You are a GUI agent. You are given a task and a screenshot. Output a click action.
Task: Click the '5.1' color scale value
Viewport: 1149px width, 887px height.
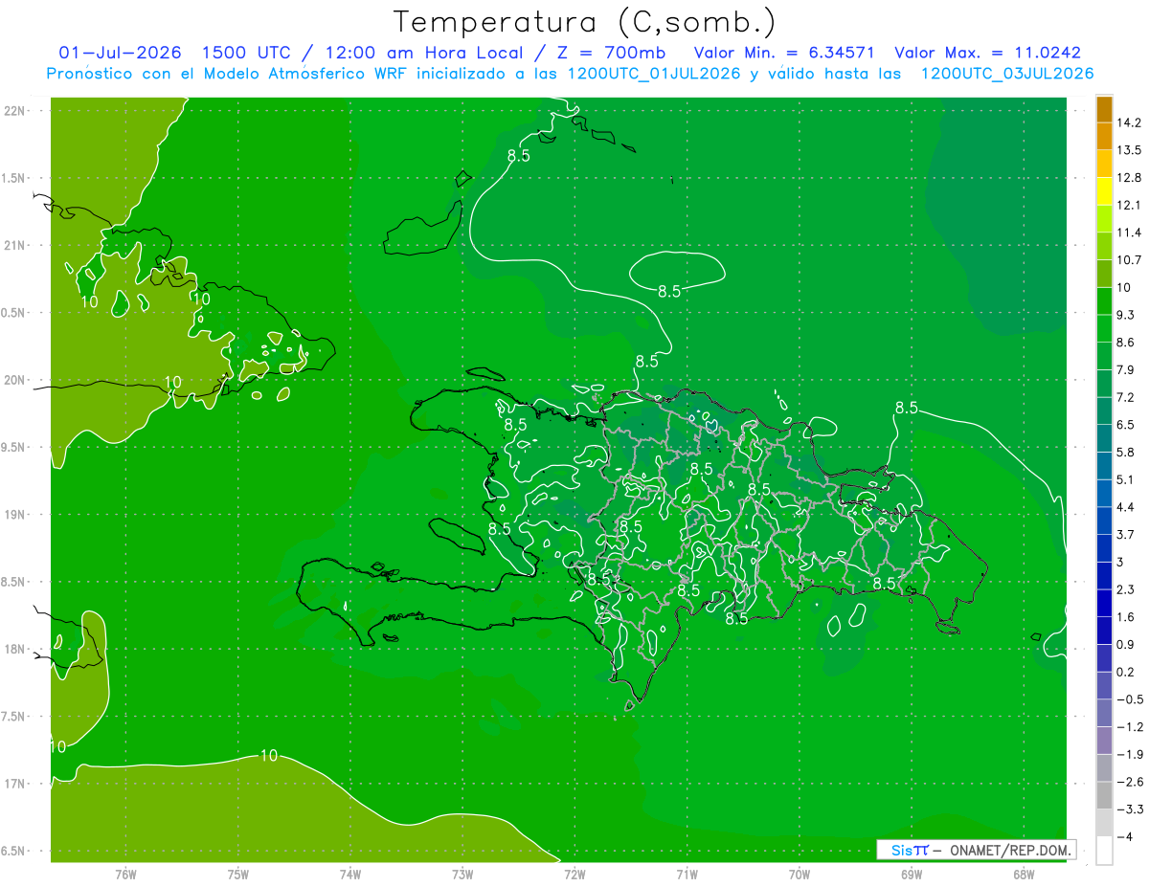pos(1126,480)
